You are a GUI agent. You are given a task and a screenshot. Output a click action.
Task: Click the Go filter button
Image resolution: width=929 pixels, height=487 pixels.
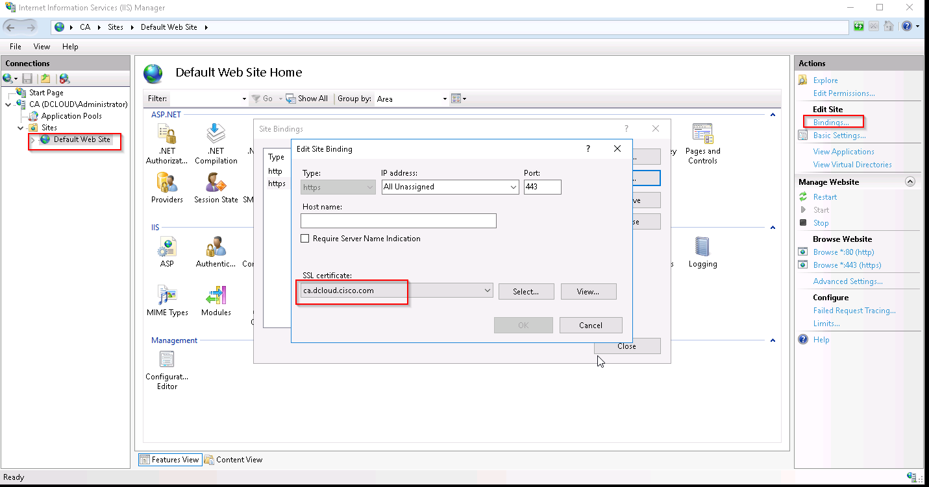coord(262,99)
